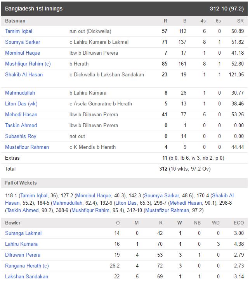
Task: Open Rangana Herath (c) bowler link
Action: click(27, 266)
